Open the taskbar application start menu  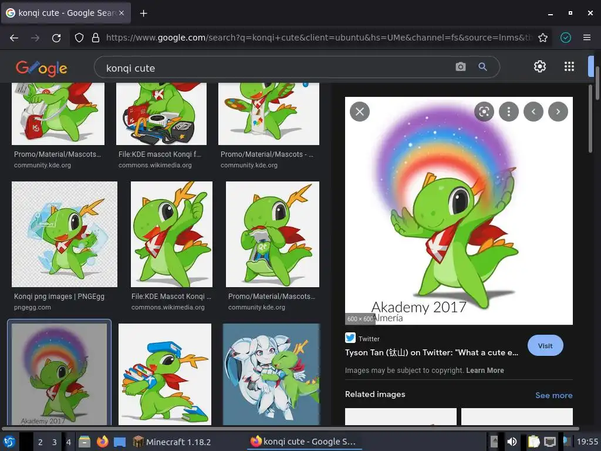pos(9,442)
